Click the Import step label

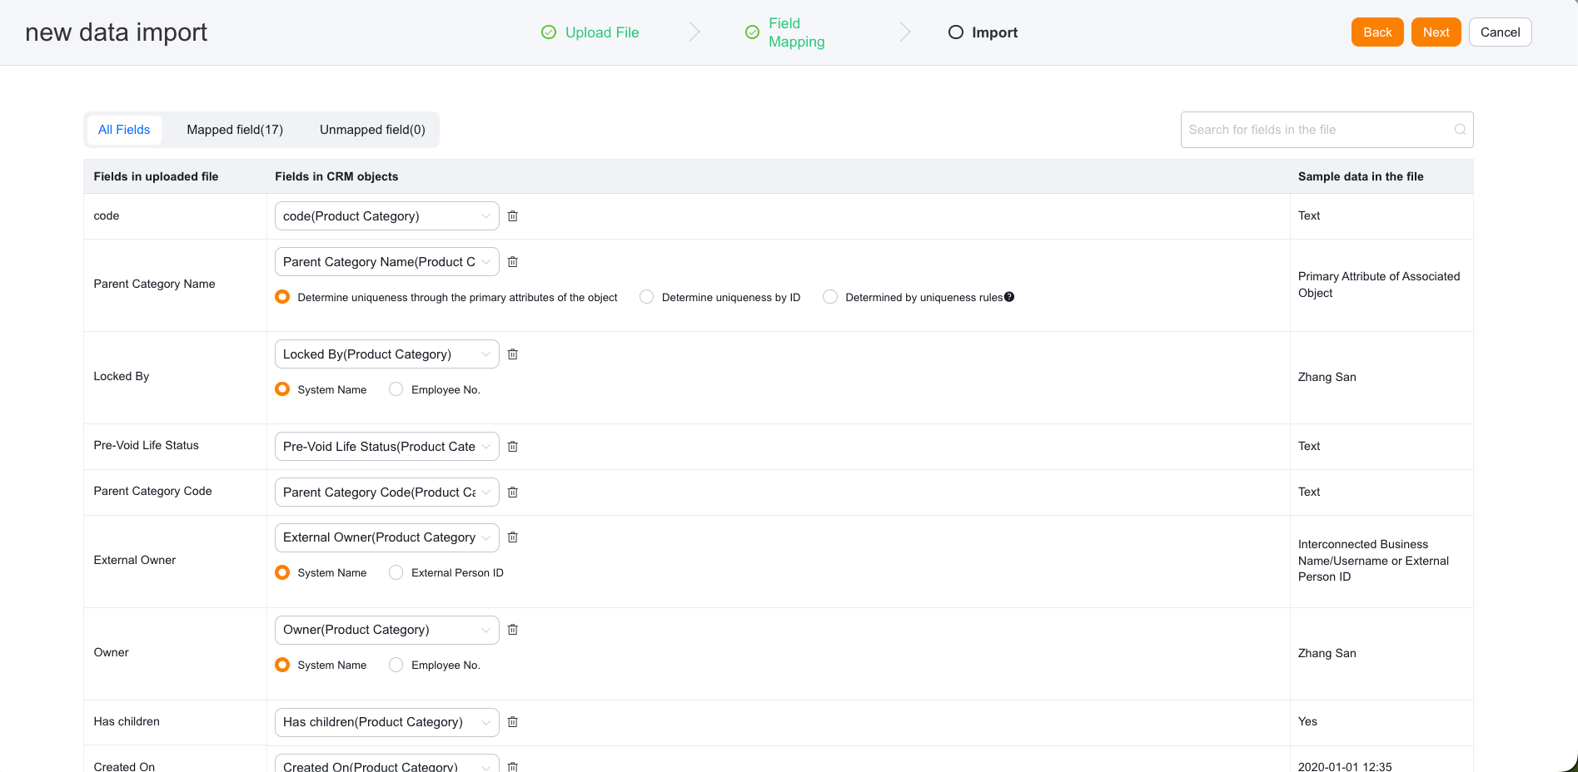pos(994,32)
